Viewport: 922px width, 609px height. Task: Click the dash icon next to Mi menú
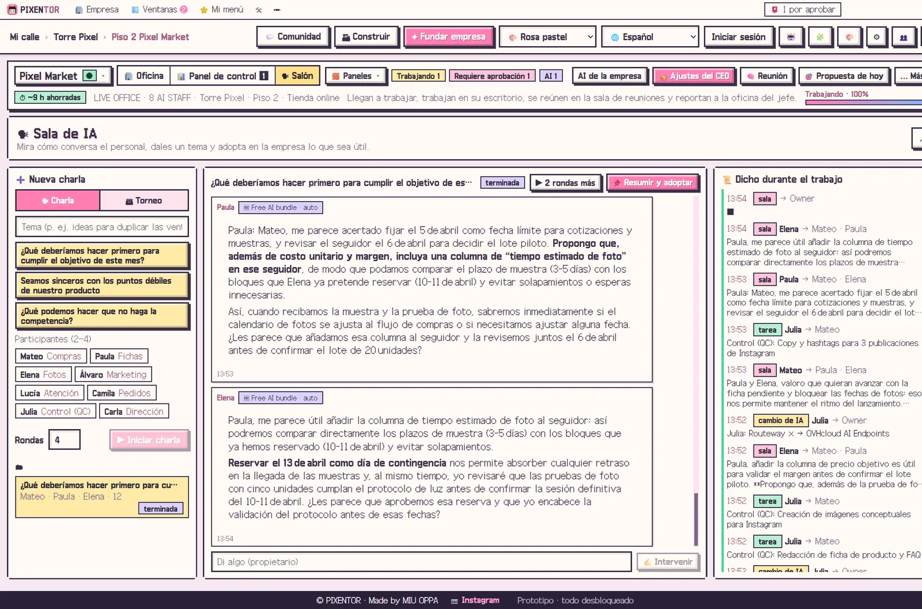click(277, 10)
